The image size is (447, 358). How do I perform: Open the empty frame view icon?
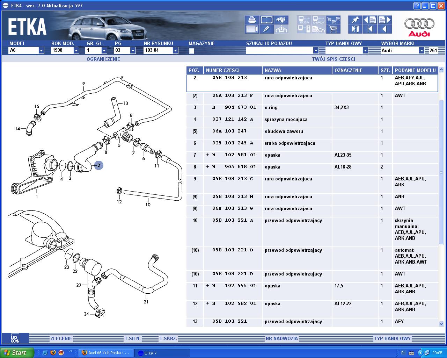266,20
